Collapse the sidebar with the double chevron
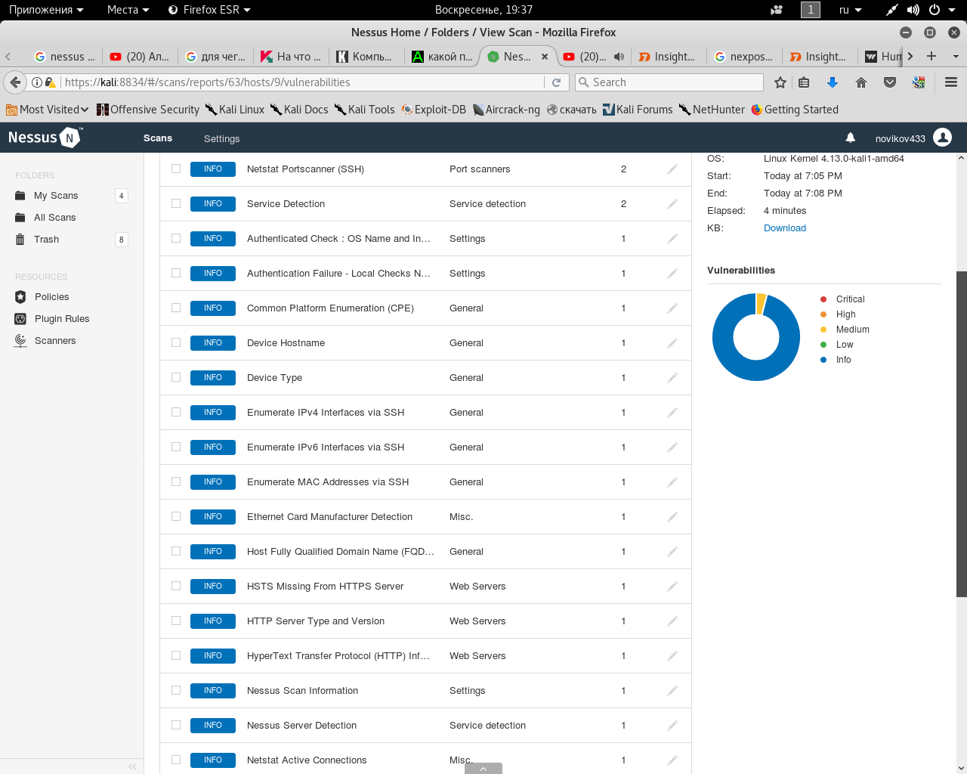 click(x=132, y=766)
